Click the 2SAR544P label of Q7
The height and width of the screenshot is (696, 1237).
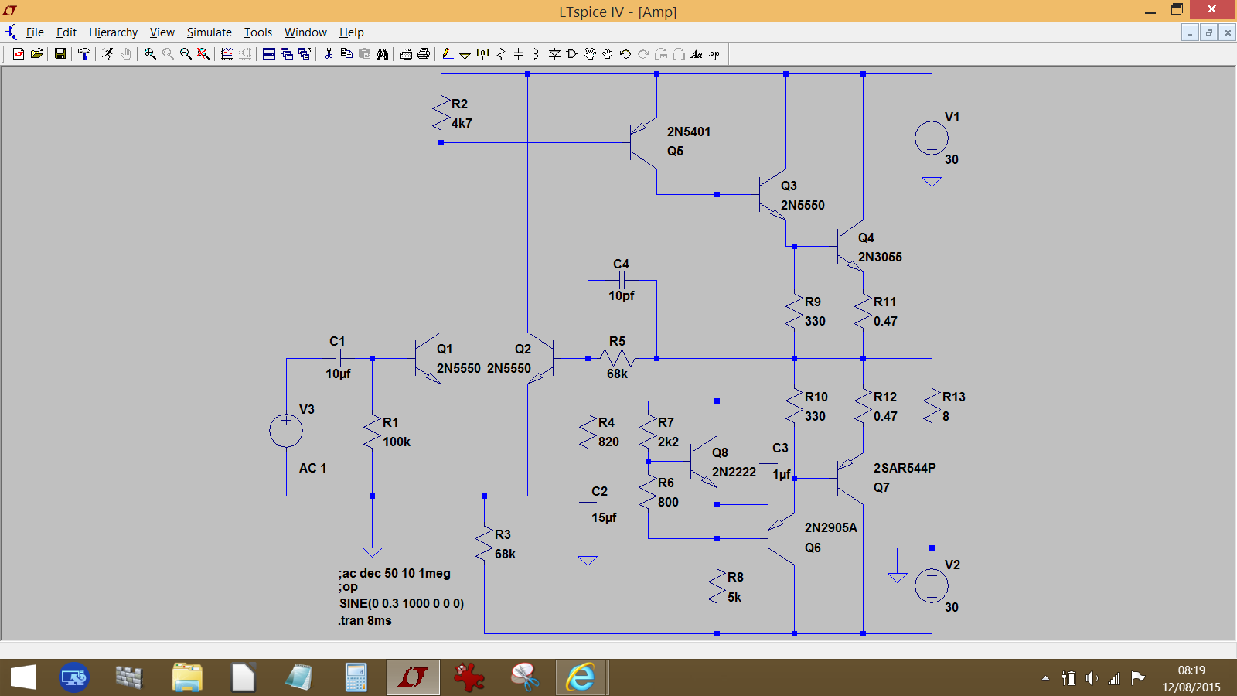click(905, 468)
